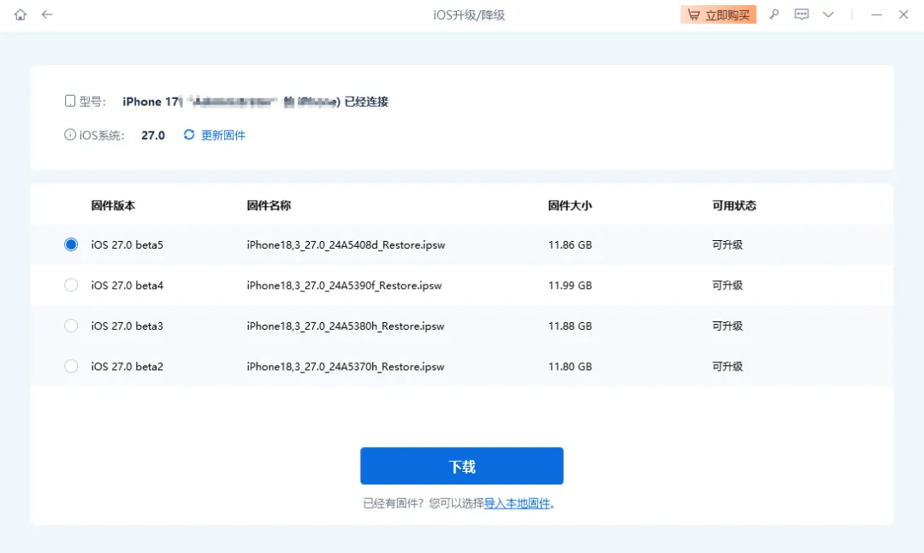
Task: Click the 固件大小 column header
Action: (570, 205)
